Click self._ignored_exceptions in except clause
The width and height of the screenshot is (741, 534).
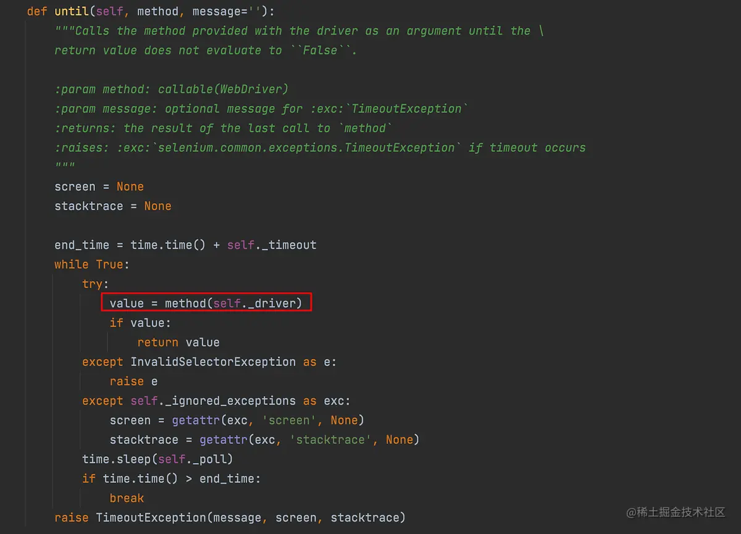point(213,401)
